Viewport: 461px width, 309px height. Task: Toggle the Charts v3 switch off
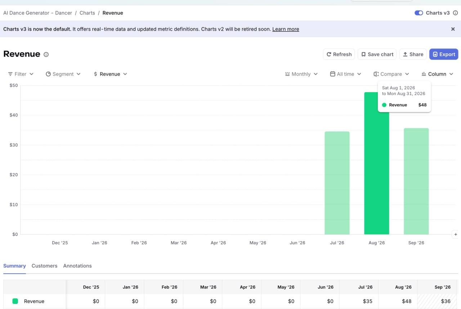point(419,13)
